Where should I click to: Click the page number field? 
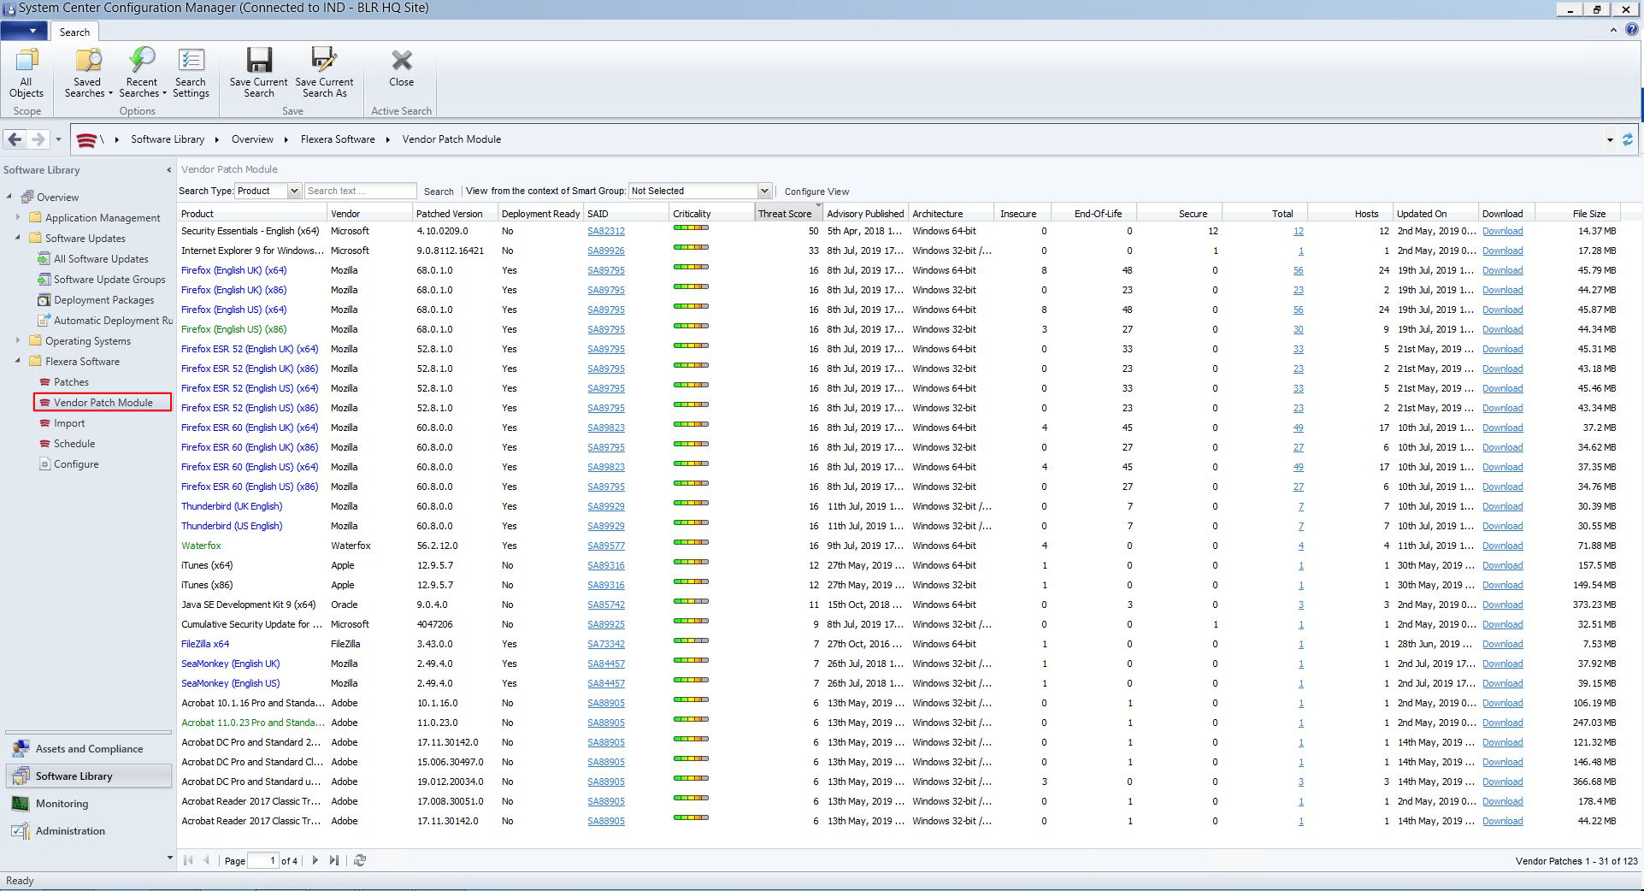263,860
